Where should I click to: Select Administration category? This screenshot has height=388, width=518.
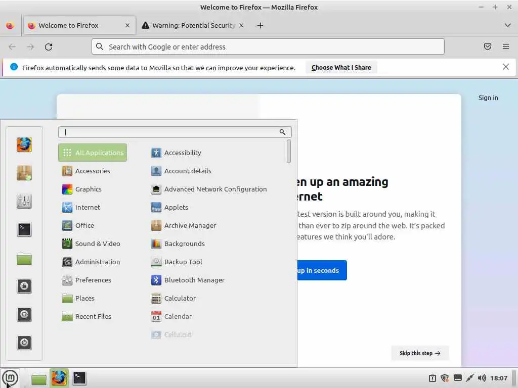[93, 262]
